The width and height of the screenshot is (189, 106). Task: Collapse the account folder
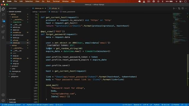pos(15,17)
